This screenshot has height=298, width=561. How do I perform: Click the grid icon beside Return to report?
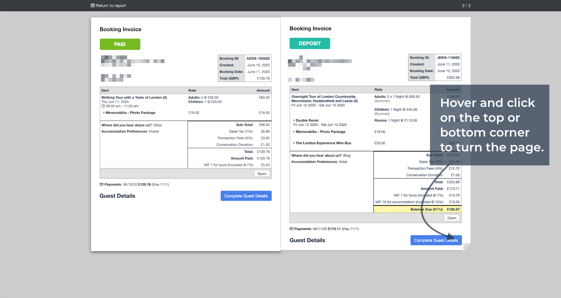[x=93, y=5]
